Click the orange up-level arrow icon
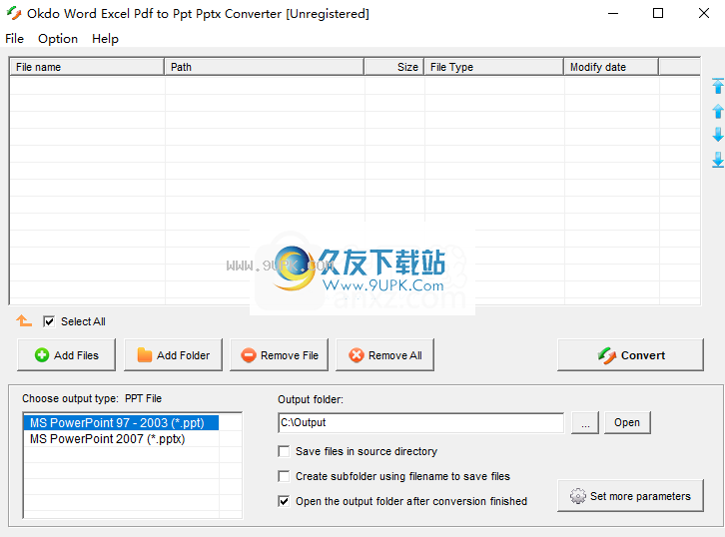The height and width of the screenshot is (537, 725). tap(24, 320)
